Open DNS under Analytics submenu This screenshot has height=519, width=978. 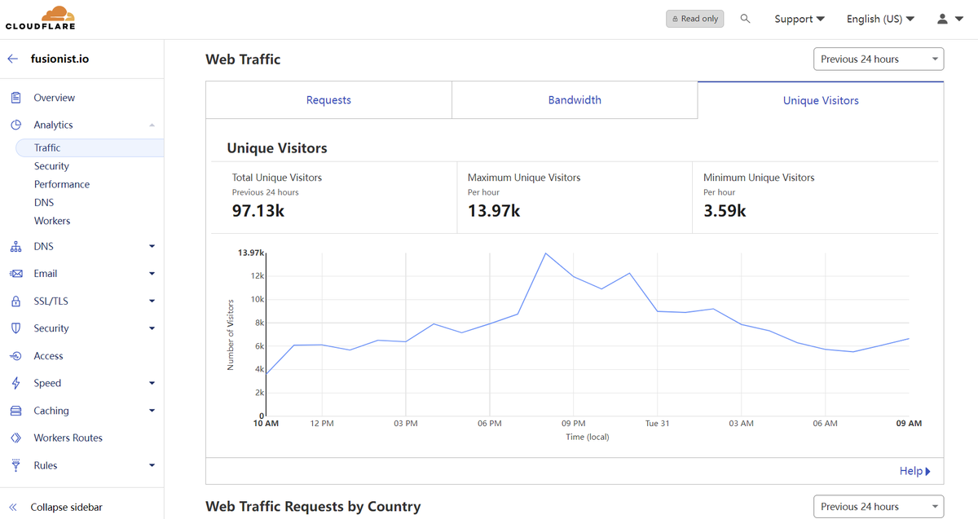[44, 202]
